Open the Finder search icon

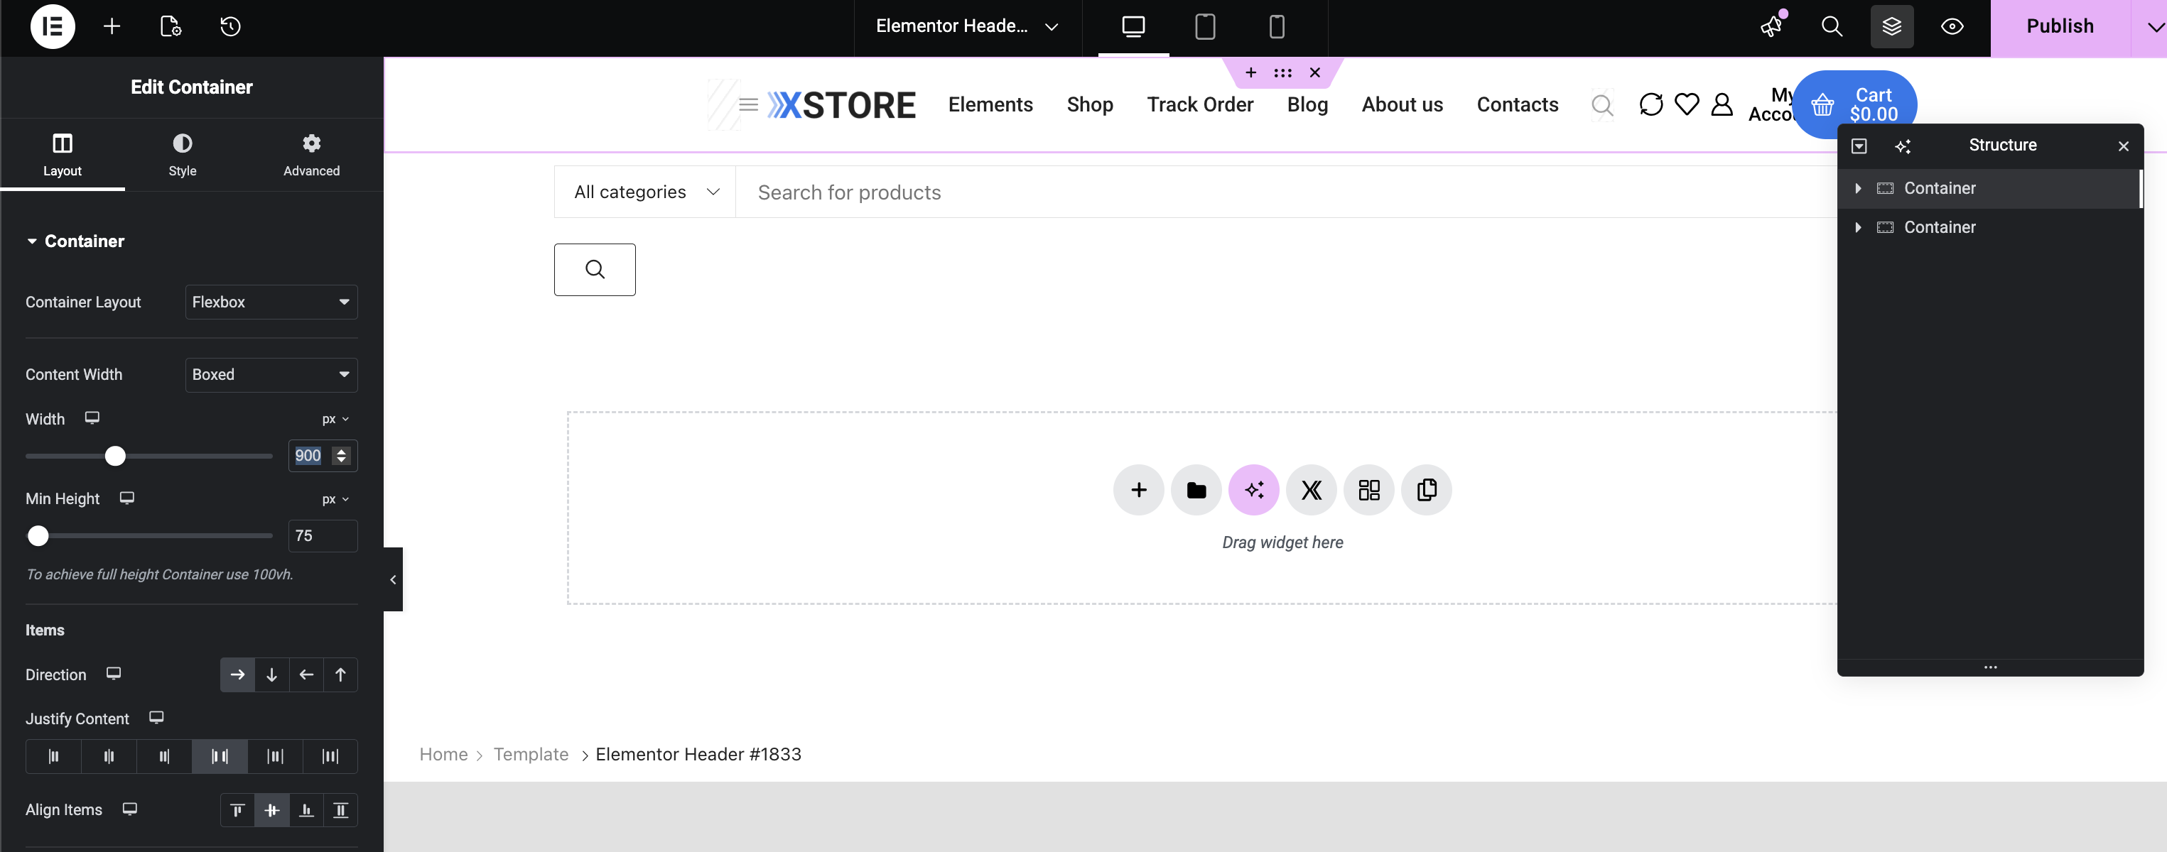tap(1832, 26)
